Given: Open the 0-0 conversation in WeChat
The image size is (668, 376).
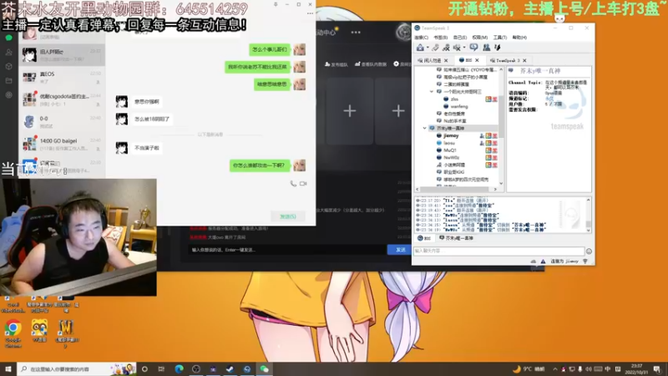Looking at the screenshot, I should point(62,122).
